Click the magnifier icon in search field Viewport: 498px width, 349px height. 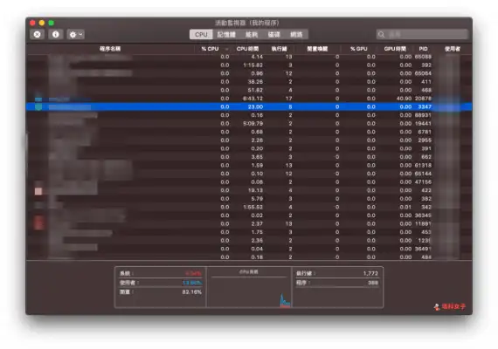[382, 34]
